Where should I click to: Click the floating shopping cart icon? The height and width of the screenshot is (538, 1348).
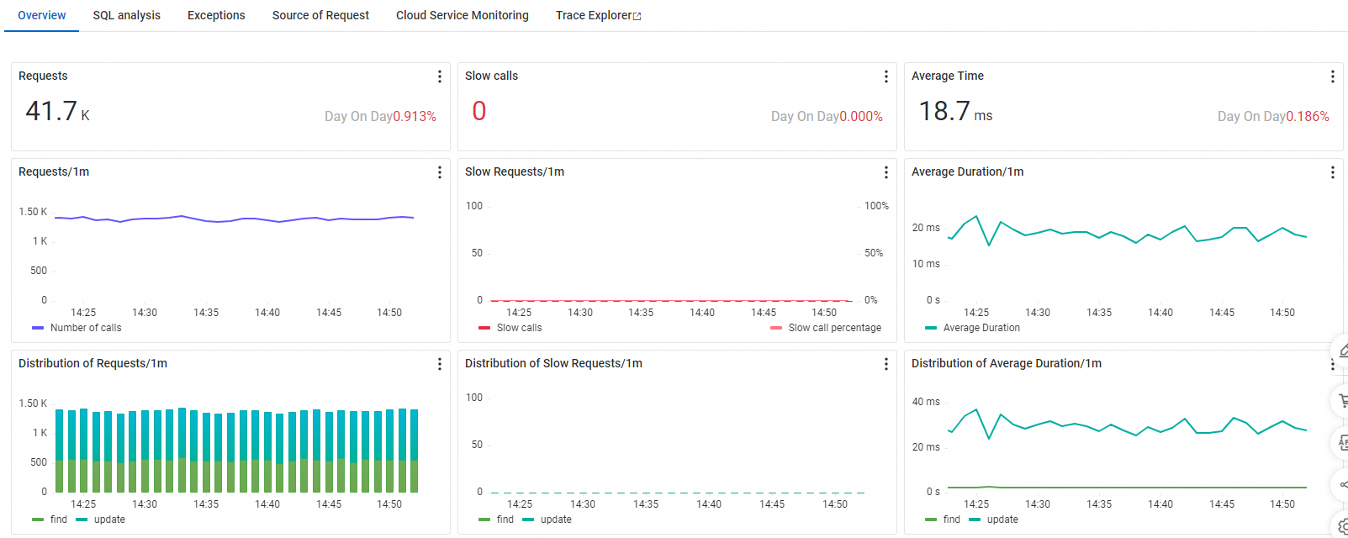point(1343,401)
